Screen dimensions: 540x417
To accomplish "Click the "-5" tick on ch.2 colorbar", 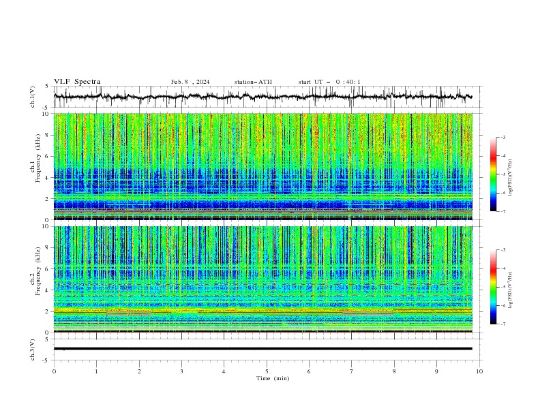I will click(x=502, y=287).
